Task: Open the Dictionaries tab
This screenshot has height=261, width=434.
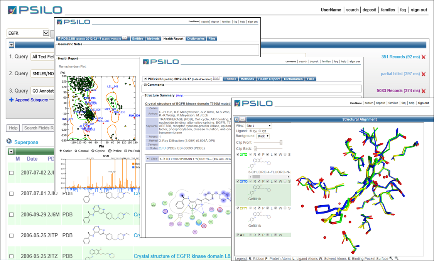Action: coord(293,79)
